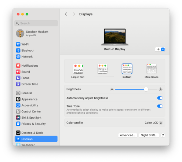
Task: Open Wi-Fi settings icon in sidebar
Action: tap(18, 44)
